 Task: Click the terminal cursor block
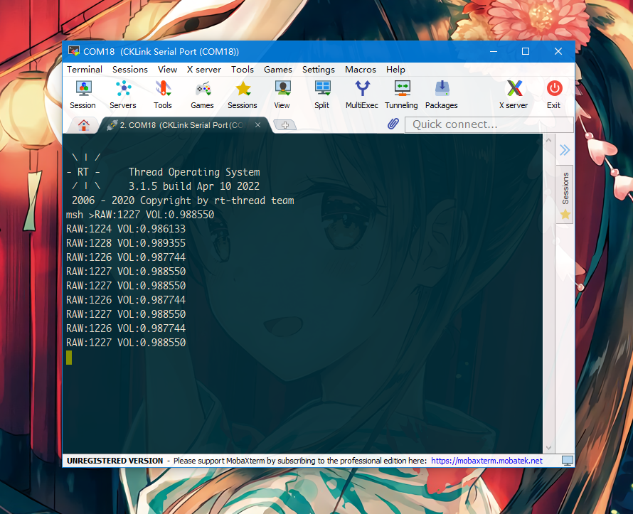[x=69, y=358]
